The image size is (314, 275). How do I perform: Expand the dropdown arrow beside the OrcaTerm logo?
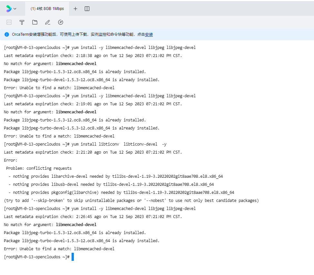tap(15, 9)
